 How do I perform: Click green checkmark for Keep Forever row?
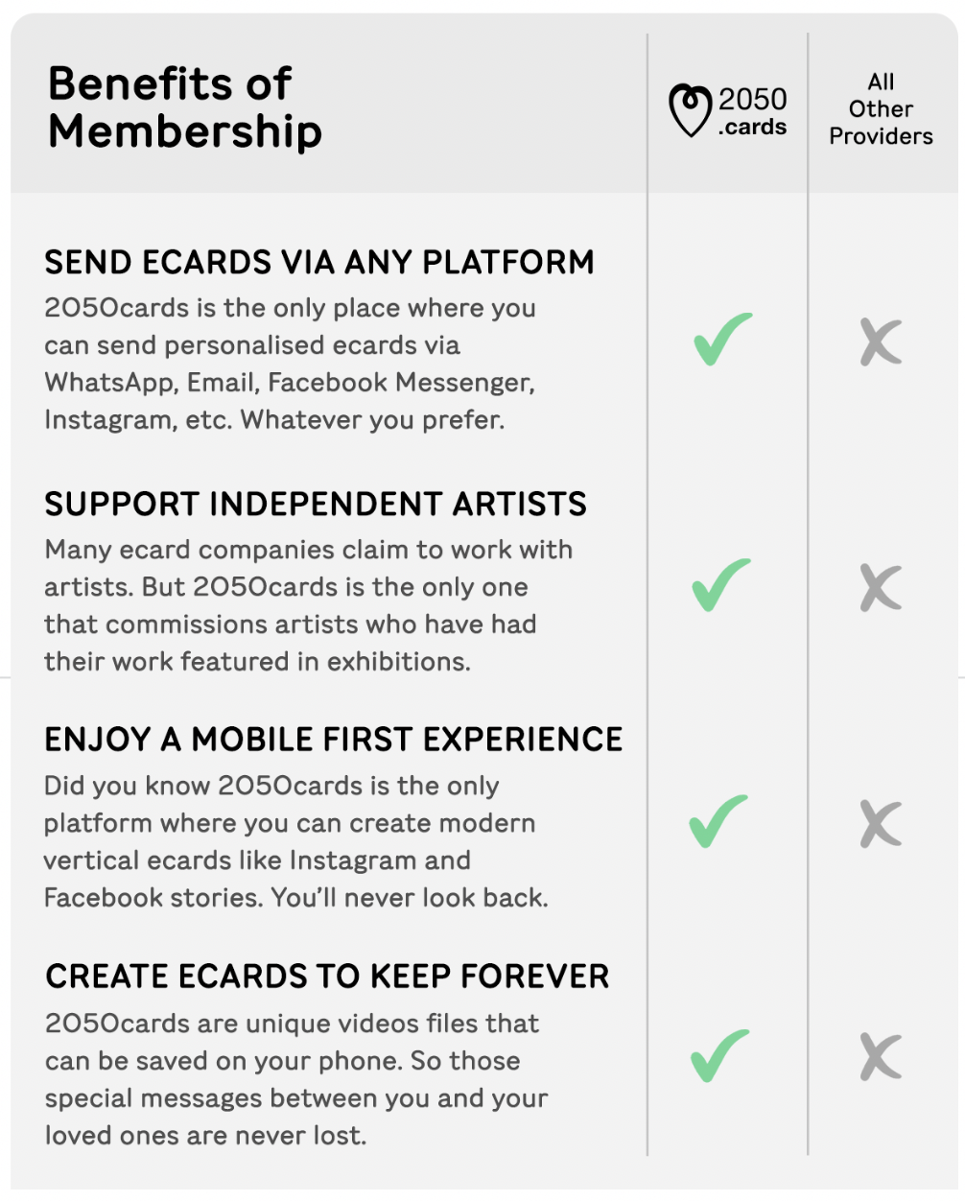(720, 1055)
